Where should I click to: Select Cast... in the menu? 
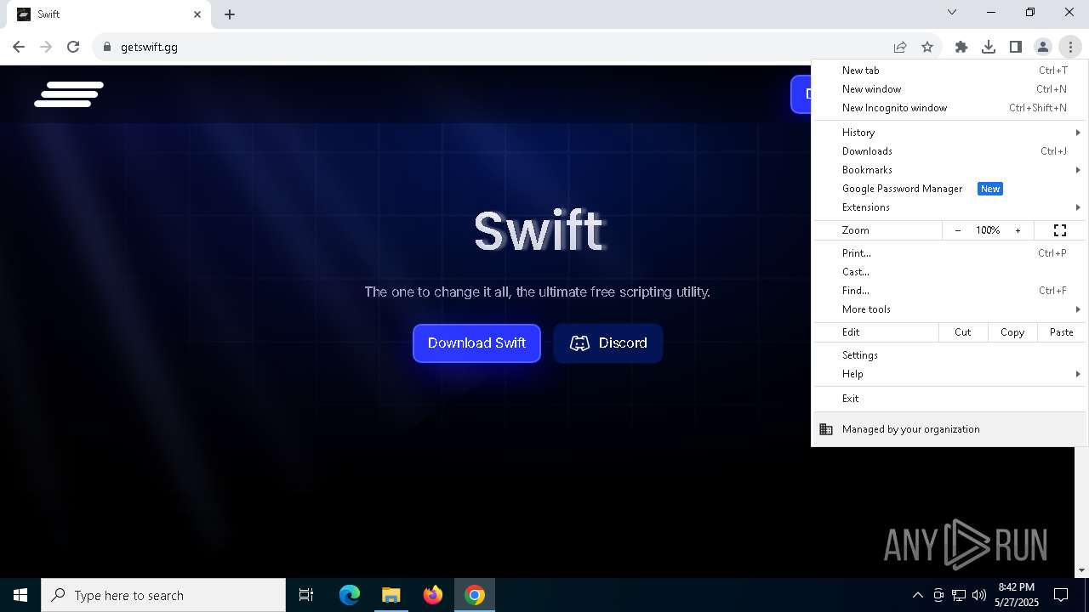949,272
